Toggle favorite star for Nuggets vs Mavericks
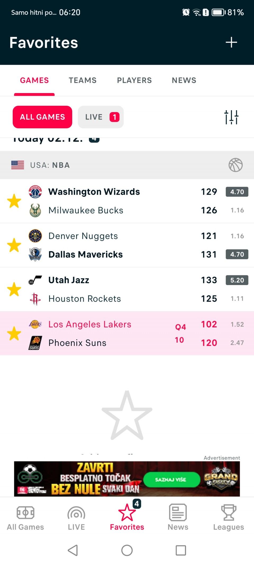Image resolution: width=254 pixels, height=564 pixels. (x=14, y=245)
